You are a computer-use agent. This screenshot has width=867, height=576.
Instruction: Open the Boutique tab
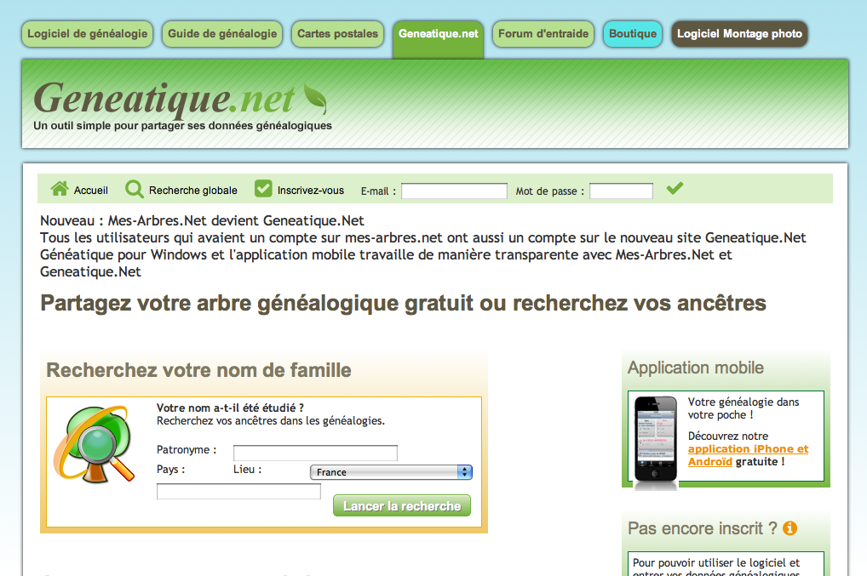633,34
